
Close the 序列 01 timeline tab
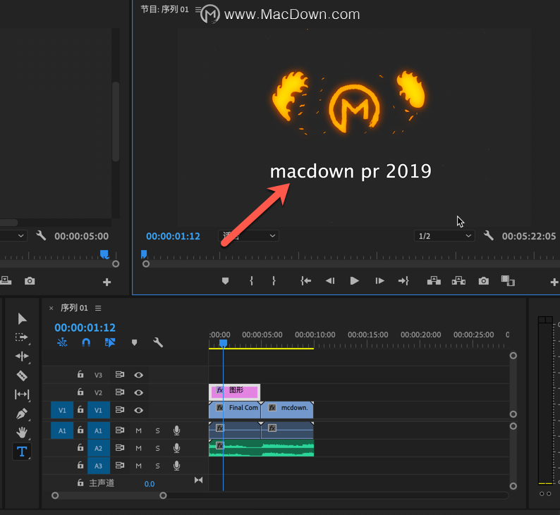click(x=51, y=308)
